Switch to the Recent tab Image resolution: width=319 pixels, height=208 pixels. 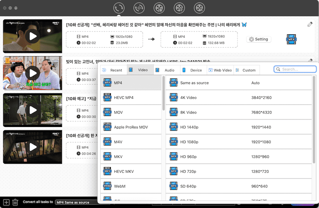(114, 70)
